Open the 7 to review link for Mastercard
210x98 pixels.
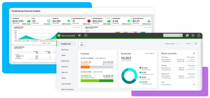click(191, 74)
